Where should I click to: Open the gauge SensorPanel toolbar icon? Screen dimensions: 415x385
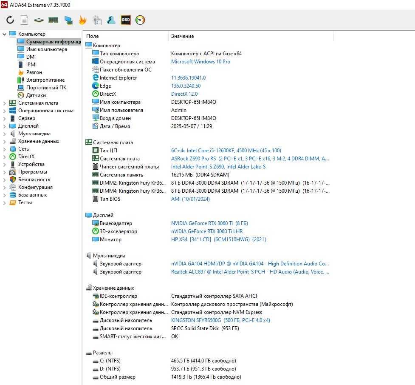(140, 20)
